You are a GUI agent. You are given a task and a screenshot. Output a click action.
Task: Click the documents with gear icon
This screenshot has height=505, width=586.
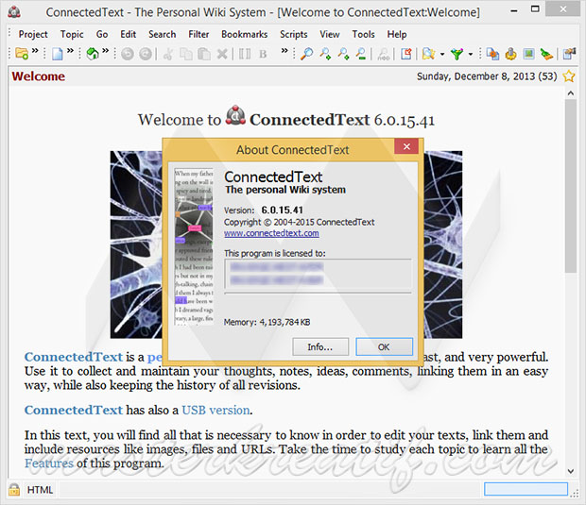click(492, 54)
